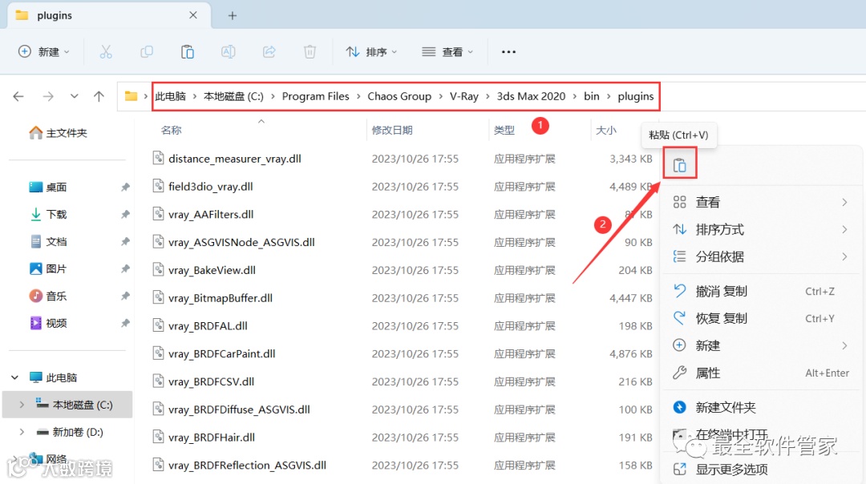
Task: Click Program Files breadcrumb
Action: pyautogui.click(x=315, y=96)
